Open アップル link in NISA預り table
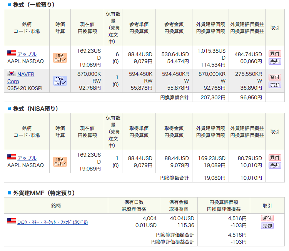The height and width of the screenshot is (251, 289). pos(27,158)
